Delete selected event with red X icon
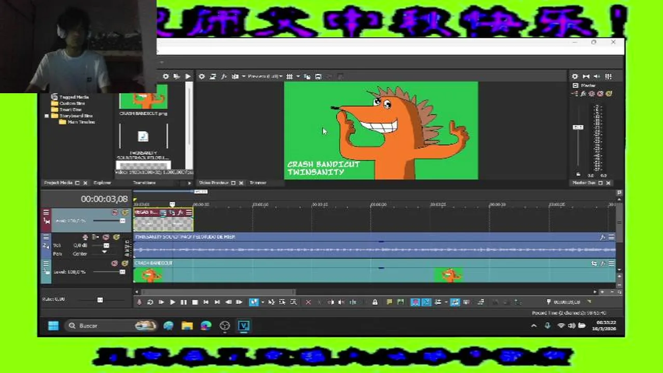 coord(308,302)
